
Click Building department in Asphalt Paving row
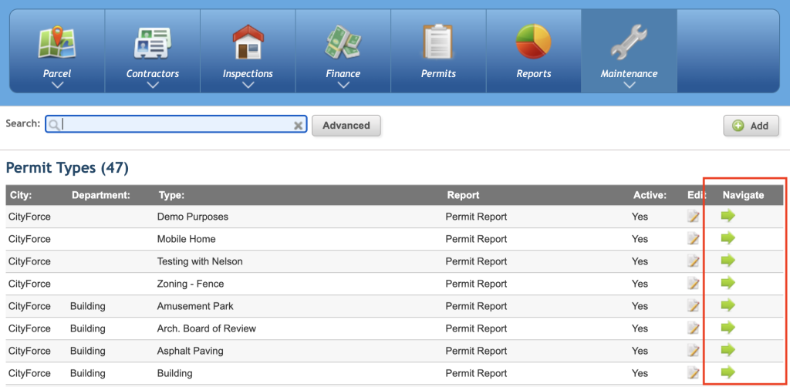(x=88, y=351)
